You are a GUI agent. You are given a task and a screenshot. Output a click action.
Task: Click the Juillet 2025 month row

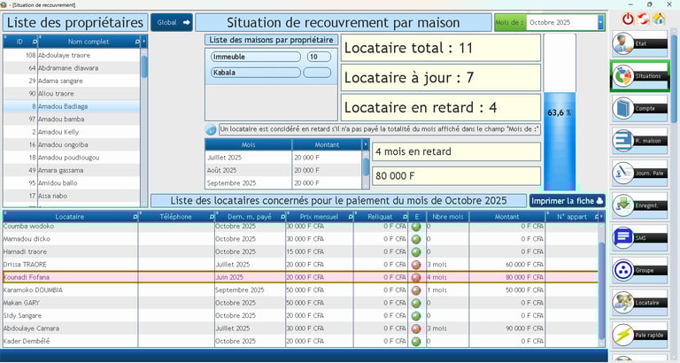point(283,158)
